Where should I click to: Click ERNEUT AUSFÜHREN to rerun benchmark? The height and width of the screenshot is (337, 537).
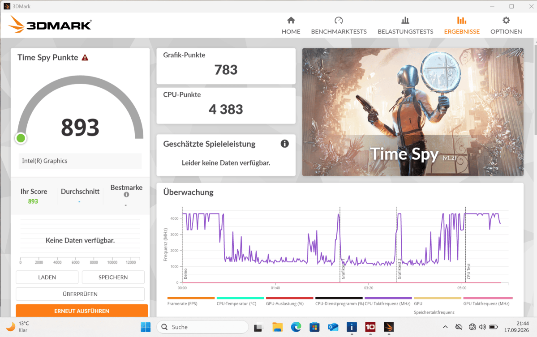point(82,311)
